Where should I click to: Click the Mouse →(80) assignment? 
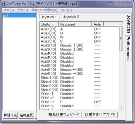tap(72, 74)
